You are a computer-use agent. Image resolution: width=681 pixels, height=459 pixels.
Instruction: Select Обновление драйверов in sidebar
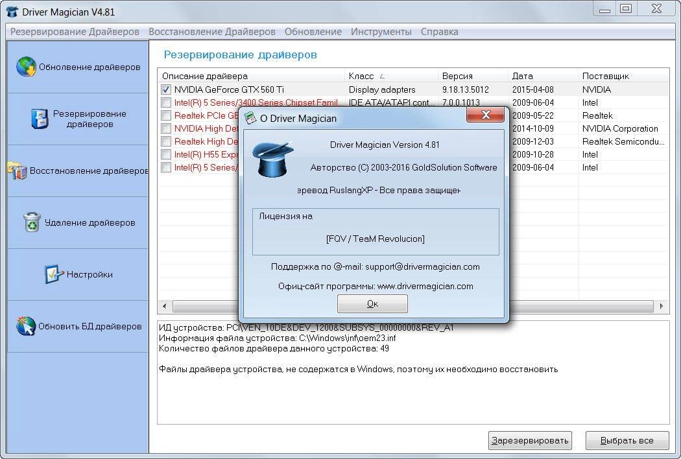point(78,67)
